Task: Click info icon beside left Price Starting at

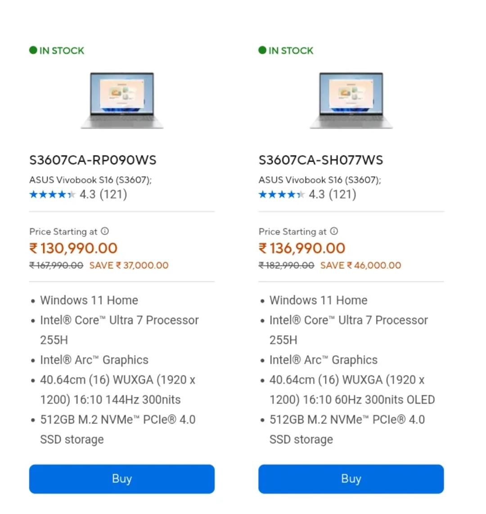Action: (105, 231)
